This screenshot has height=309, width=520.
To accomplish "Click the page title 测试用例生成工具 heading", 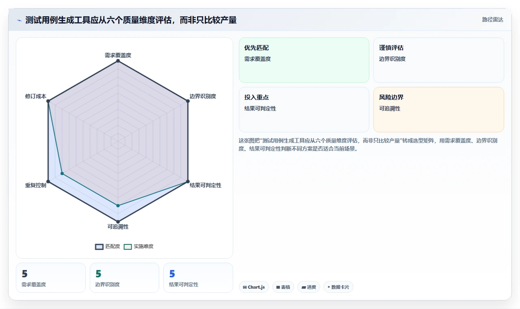I will 131,20.
